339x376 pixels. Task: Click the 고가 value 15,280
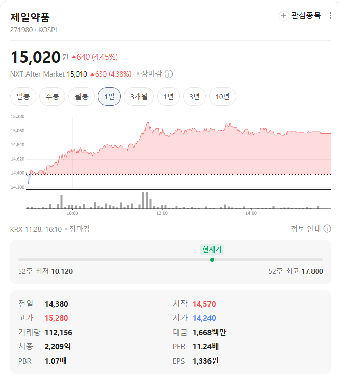click(57, 318)
